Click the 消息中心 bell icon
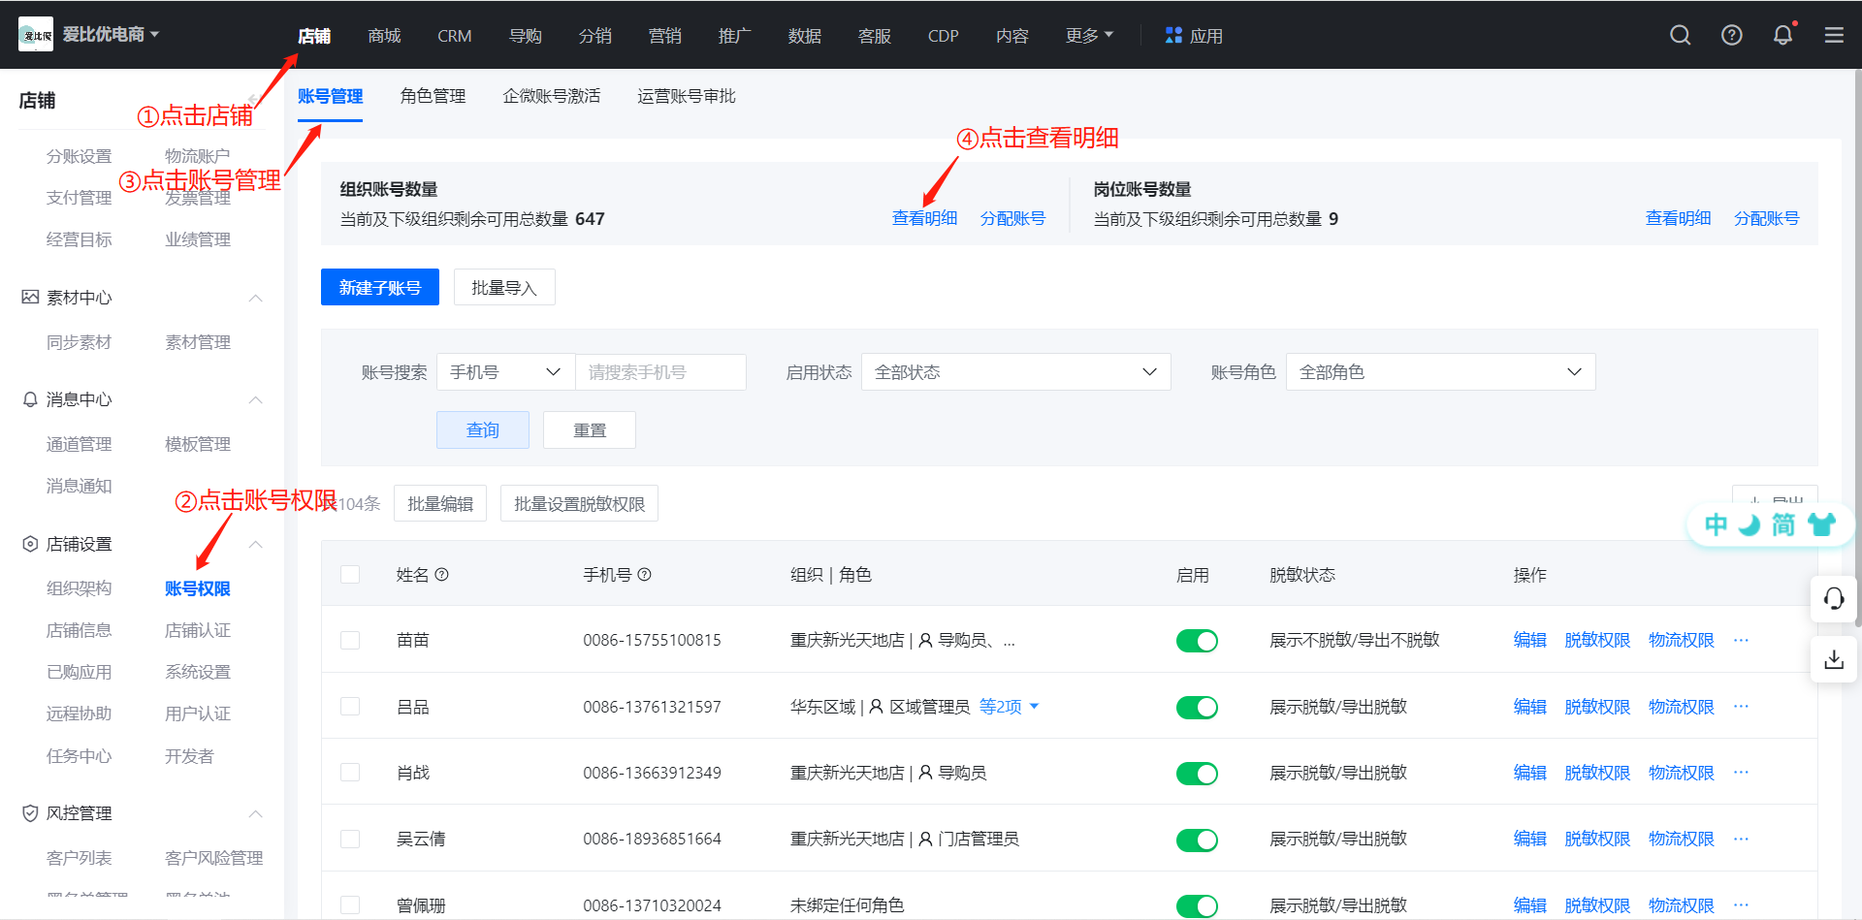 pyautogui.click(x=31, y=399)
